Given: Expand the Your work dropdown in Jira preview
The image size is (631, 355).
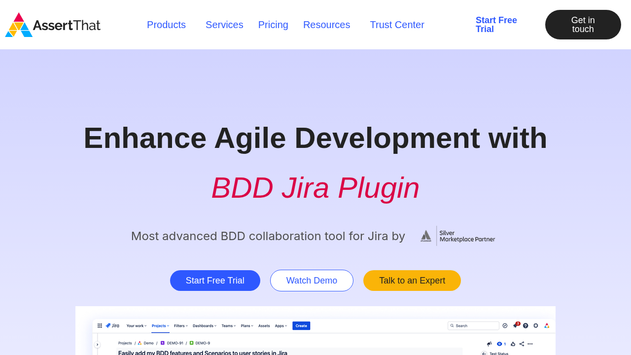Looking at the screenshot, I should [x=137, y=325].
